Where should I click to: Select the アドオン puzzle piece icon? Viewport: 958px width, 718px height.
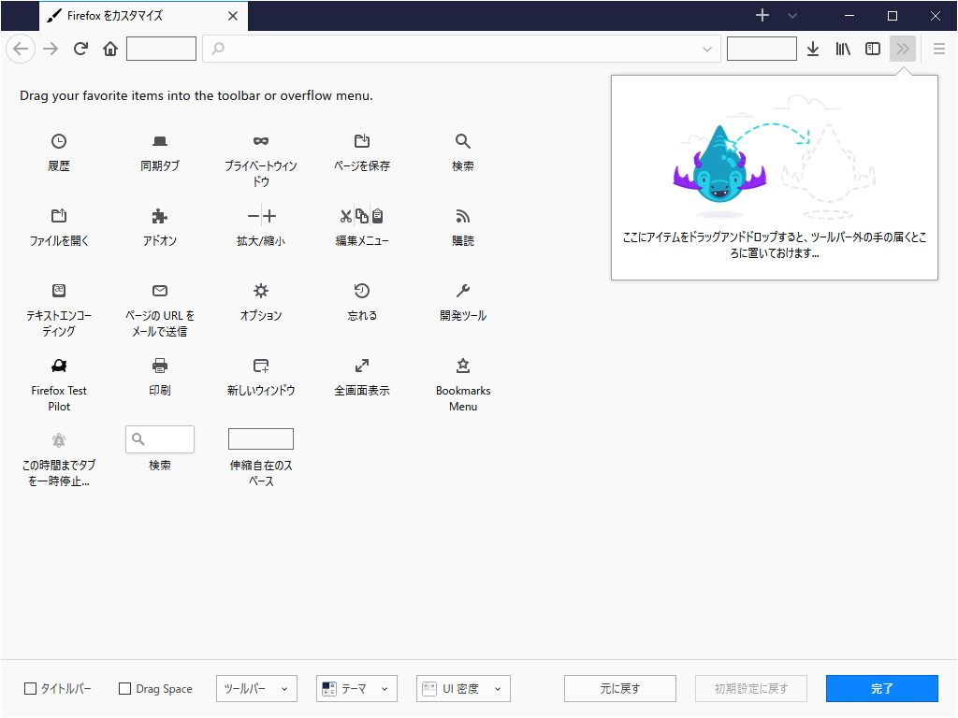pyautogui.click(x=160, y=216)
